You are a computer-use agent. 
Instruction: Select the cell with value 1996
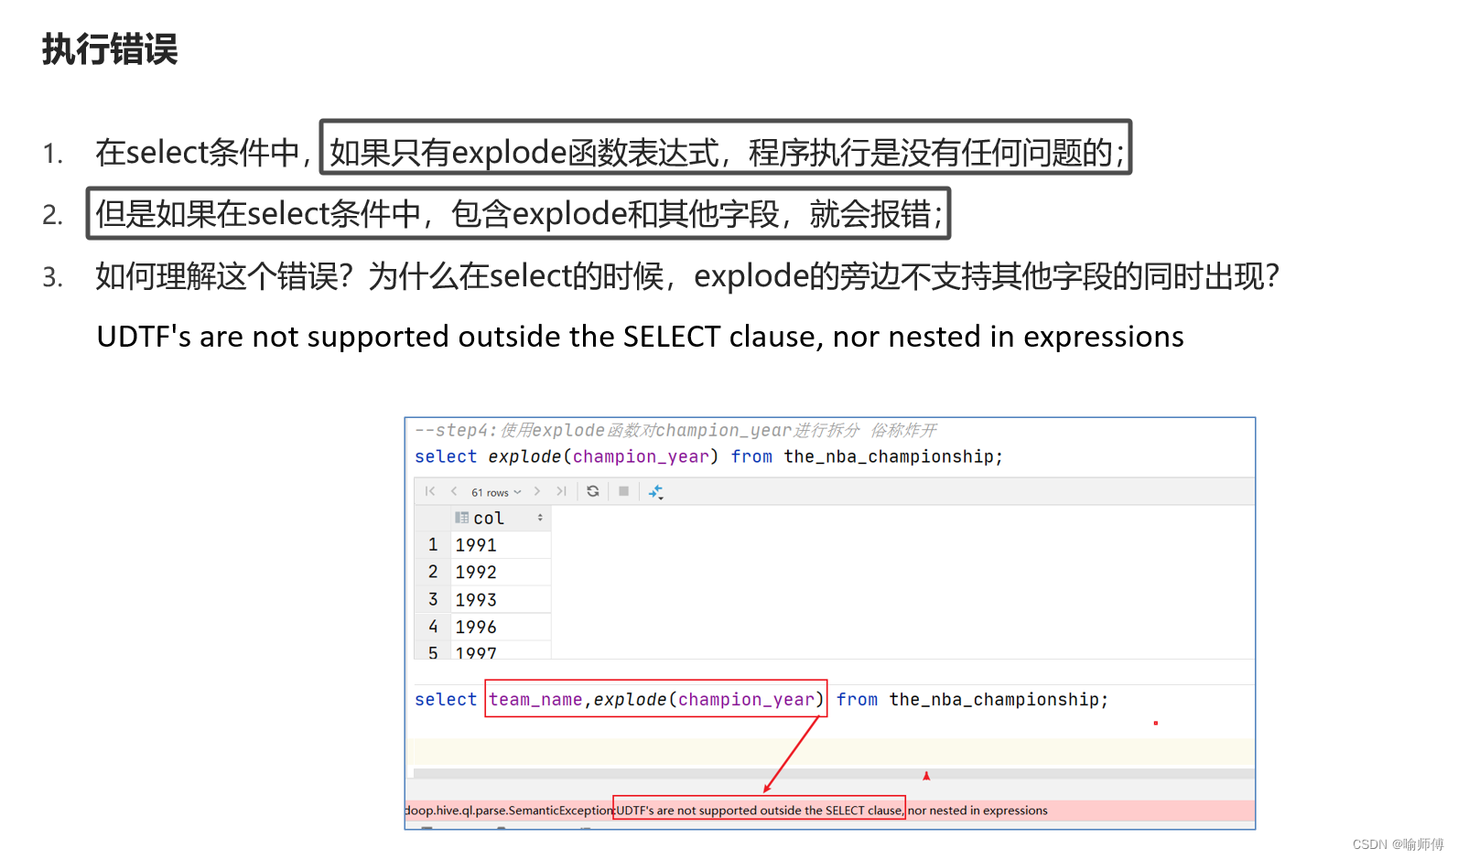pyautogui.click(x=501, y=628)
